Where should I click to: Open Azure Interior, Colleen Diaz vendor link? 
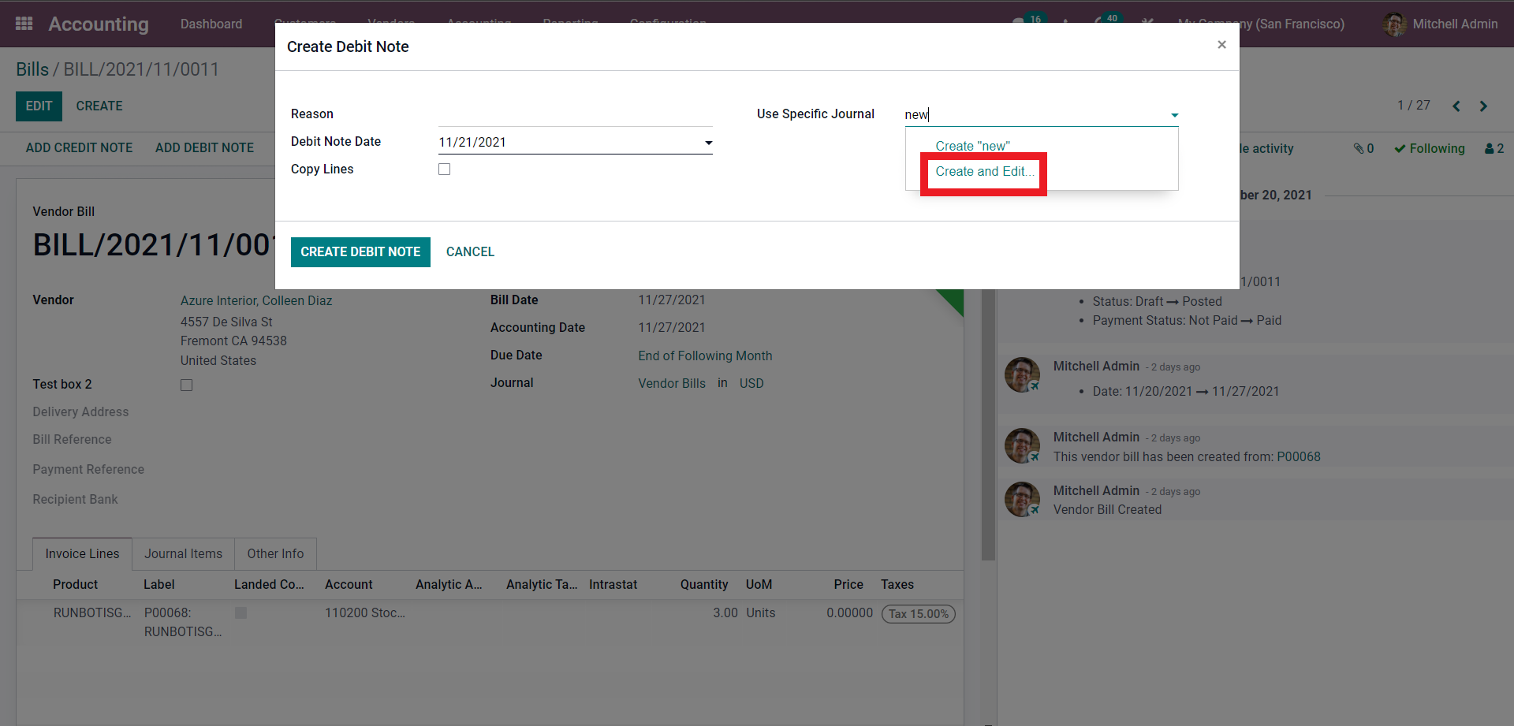coord(256,301)
